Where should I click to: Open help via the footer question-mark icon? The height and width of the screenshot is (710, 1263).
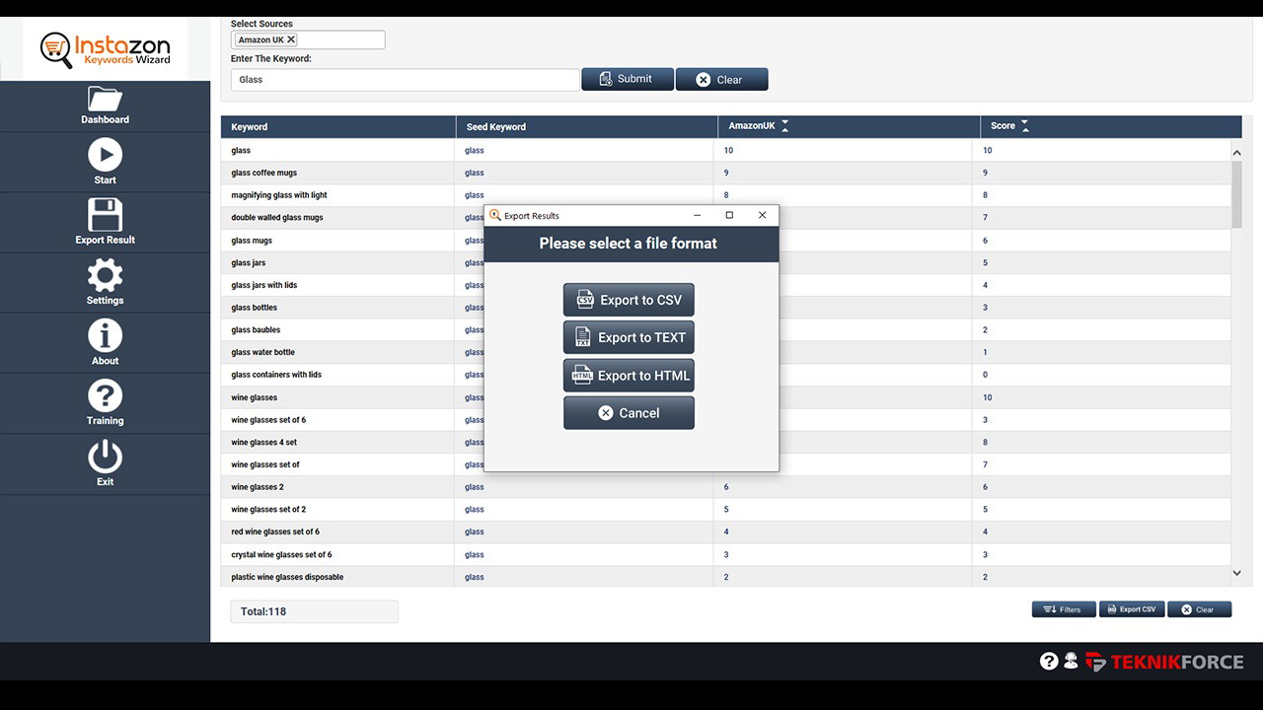point(1048,661)
